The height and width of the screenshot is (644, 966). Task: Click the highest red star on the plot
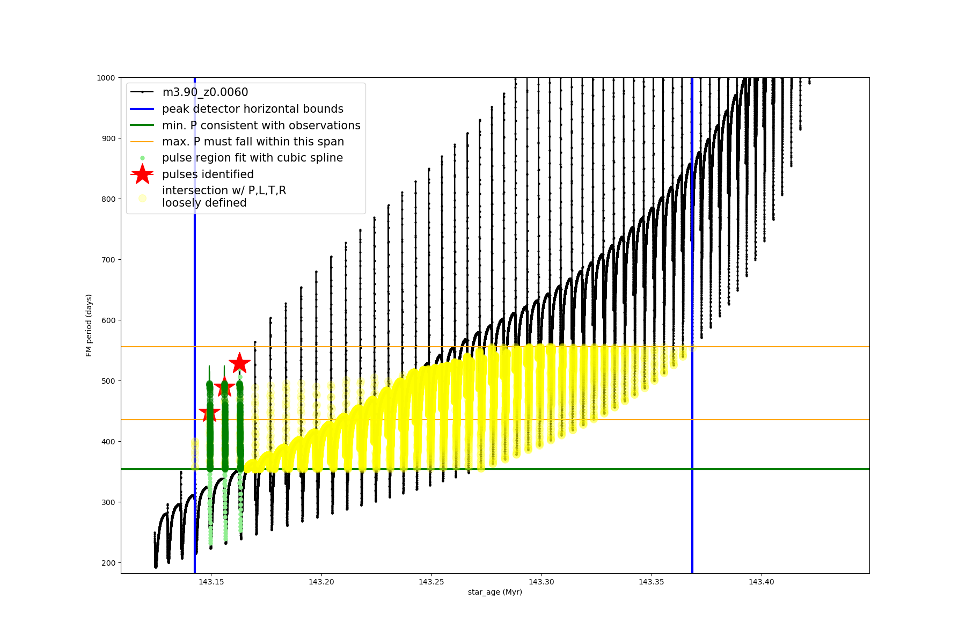239,363
